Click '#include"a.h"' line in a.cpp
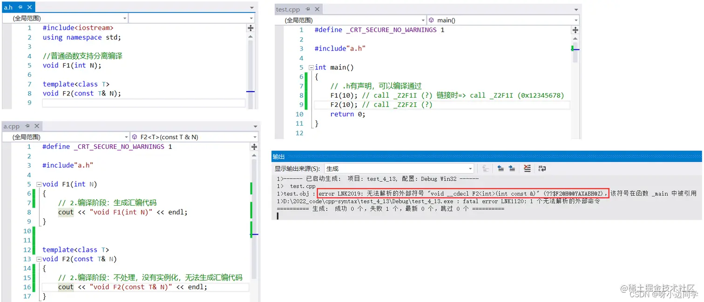Image resolution: width=704 pixels, height=302 pixels. pos(68,165)
